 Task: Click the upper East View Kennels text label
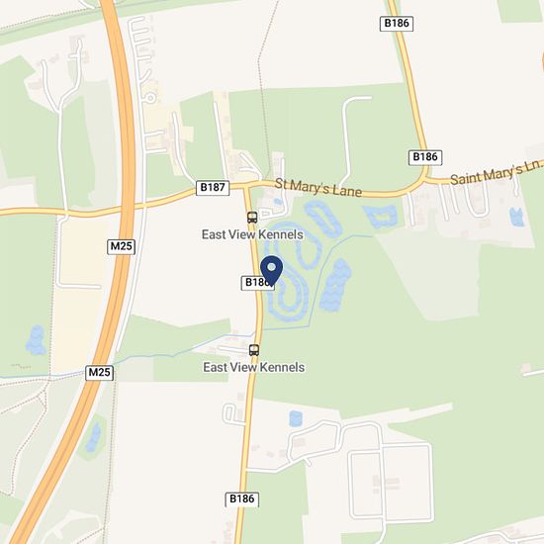tap(252, 234)
